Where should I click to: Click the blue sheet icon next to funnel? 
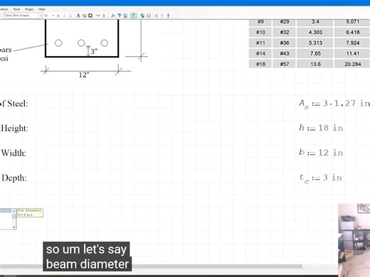coord(125,16)
